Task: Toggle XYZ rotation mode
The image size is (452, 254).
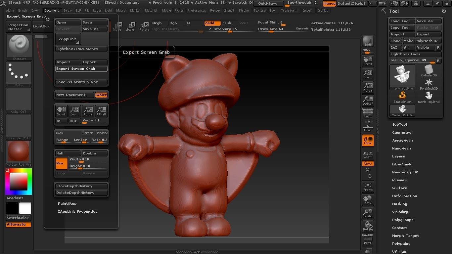Action: point(368,163)
